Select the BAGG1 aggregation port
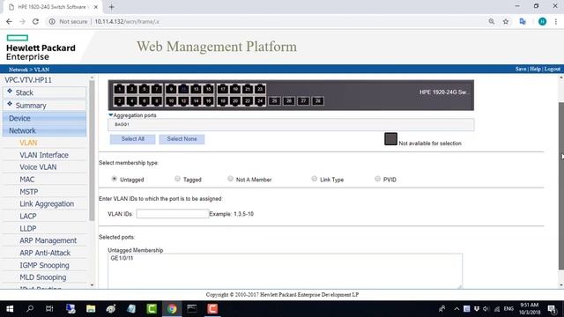 click(x=122, y=124)
